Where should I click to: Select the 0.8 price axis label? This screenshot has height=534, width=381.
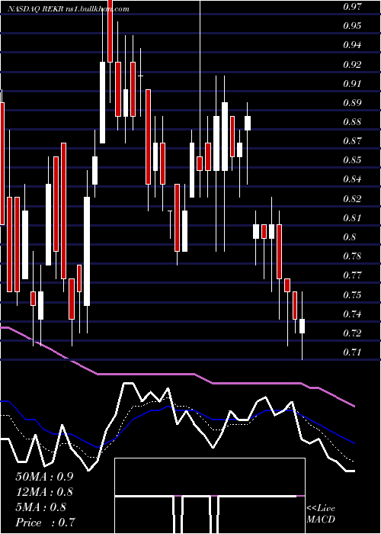pos(348,236)
